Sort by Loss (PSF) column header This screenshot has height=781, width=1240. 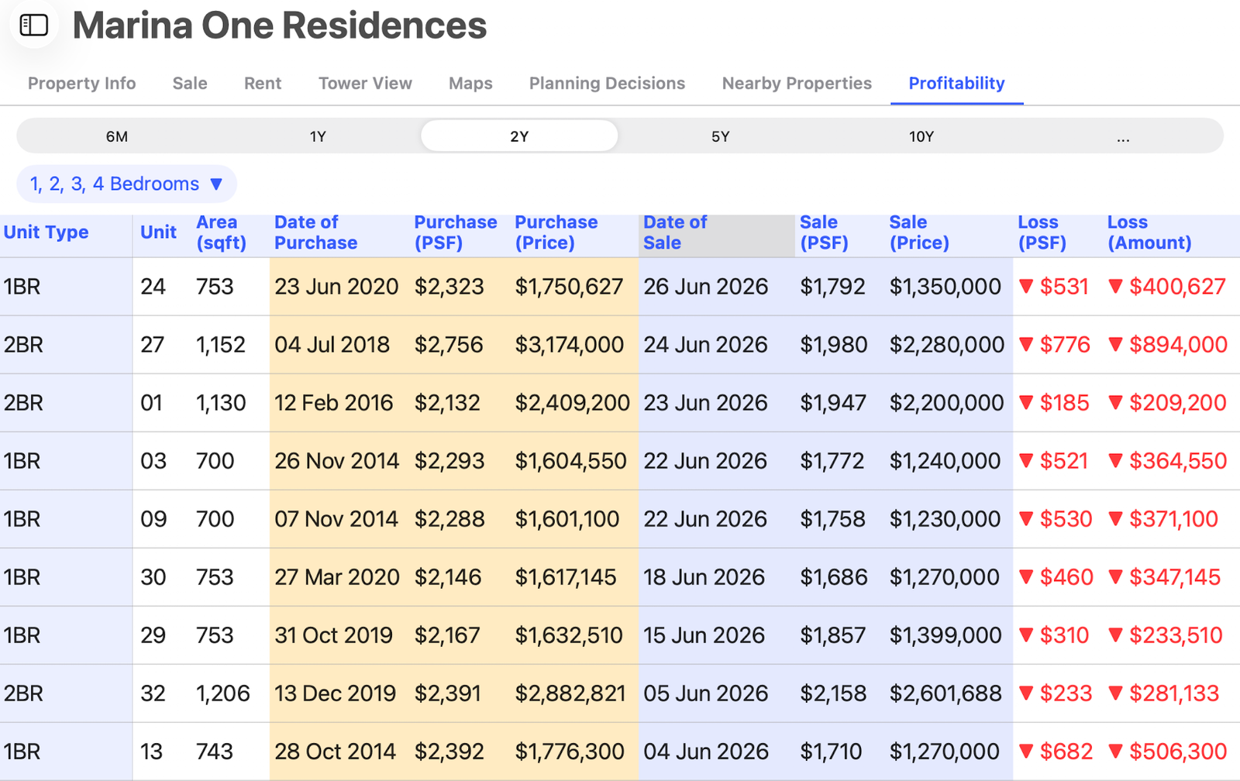click(1042, 232)
